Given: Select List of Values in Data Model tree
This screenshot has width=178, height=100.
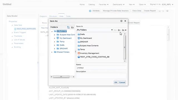Looking at the screenshot, I should click(19, 40).
